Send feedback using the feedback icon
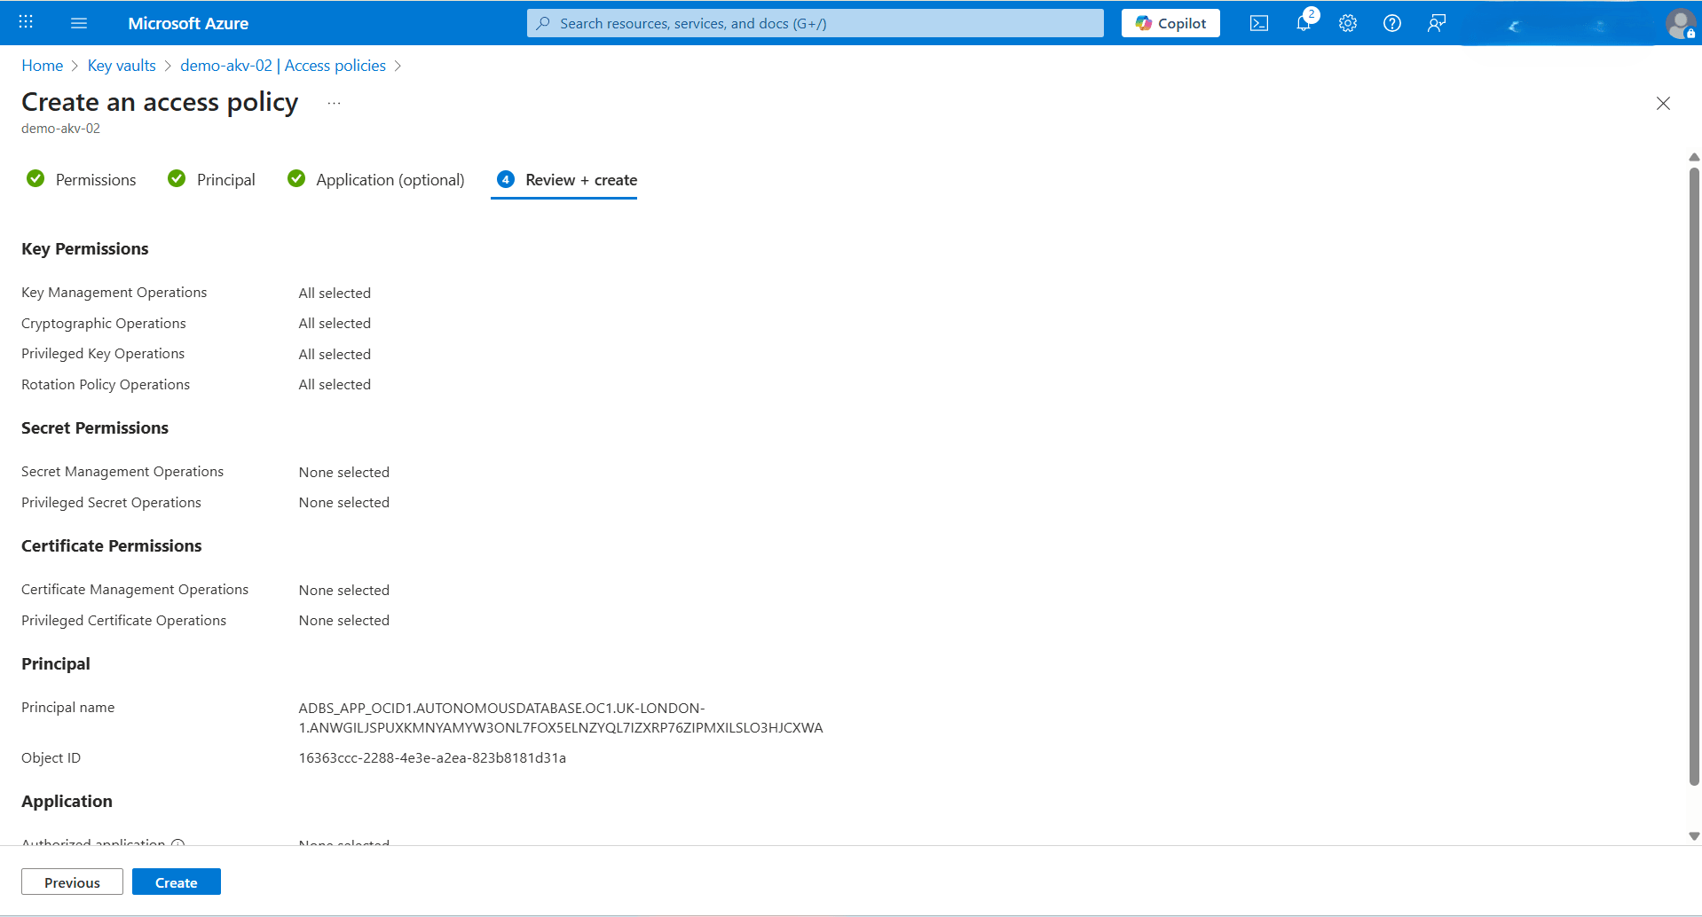This screenshot has height=917, width=1702. [1436, 23]
